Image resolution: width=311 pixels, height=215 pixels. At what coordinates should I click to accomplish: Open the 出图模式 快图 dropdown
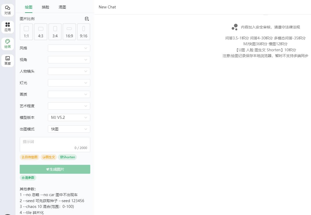click(x=69, y=129)
